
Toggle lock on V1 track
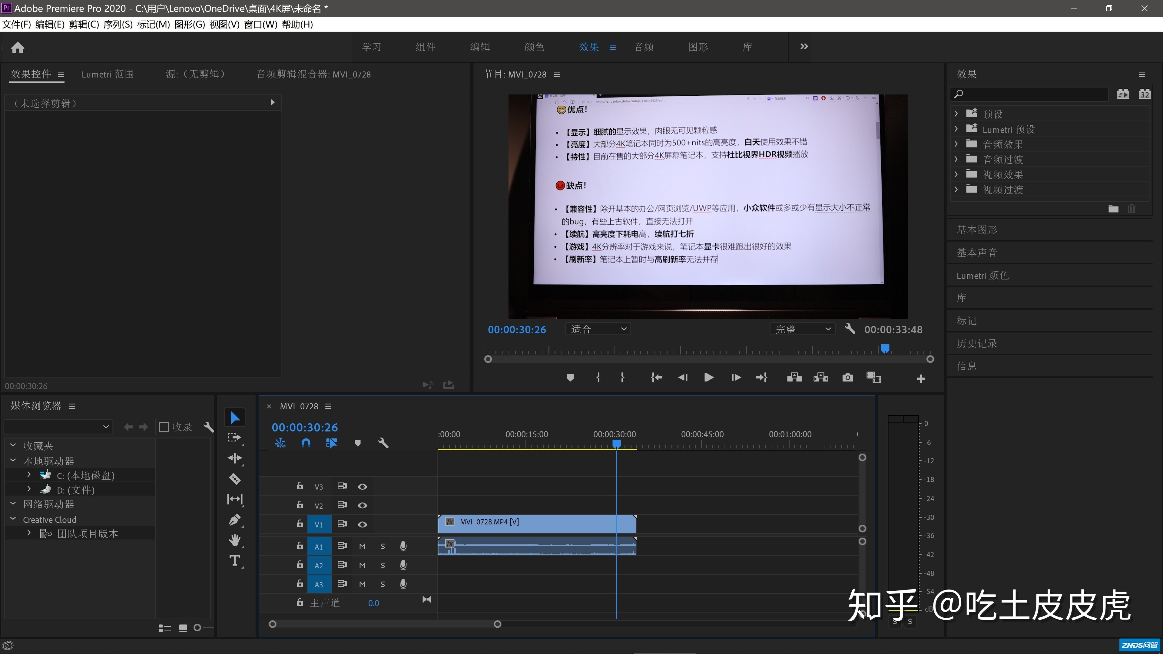300,524
